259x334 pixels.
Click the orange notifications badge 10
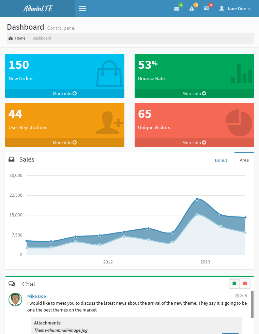[196, 5]
